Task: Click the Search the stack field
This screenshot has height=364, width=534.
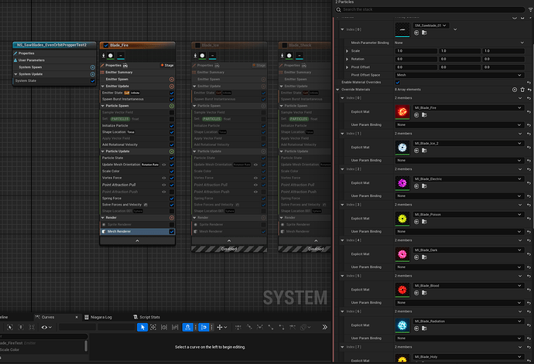Action: click(430, 10)
